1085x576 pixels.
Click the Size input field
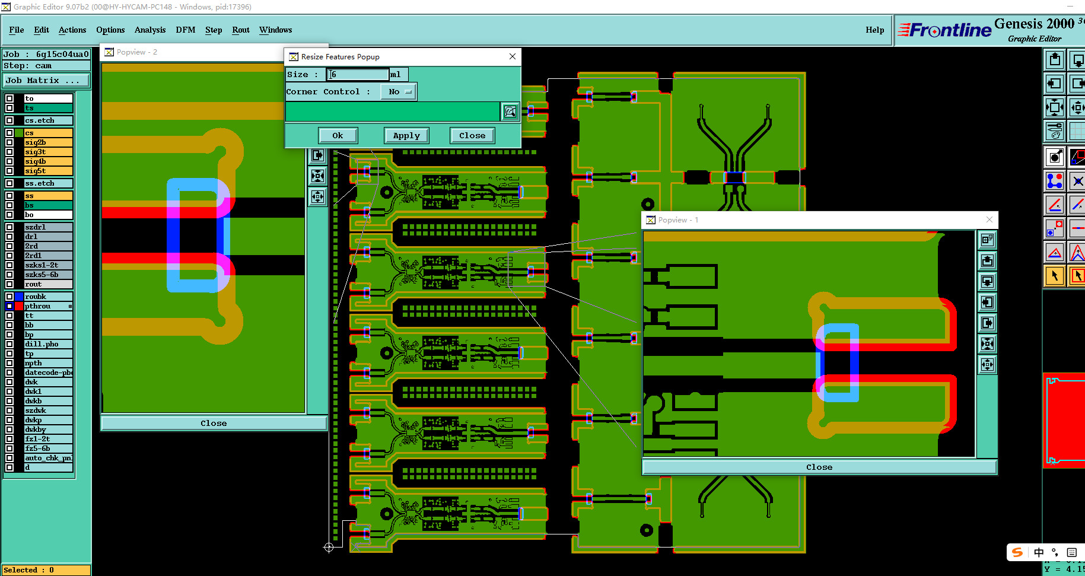(x=358, y=75)
